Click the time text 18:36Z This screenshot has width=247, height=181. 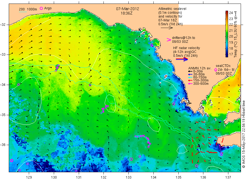coord(127,13)
